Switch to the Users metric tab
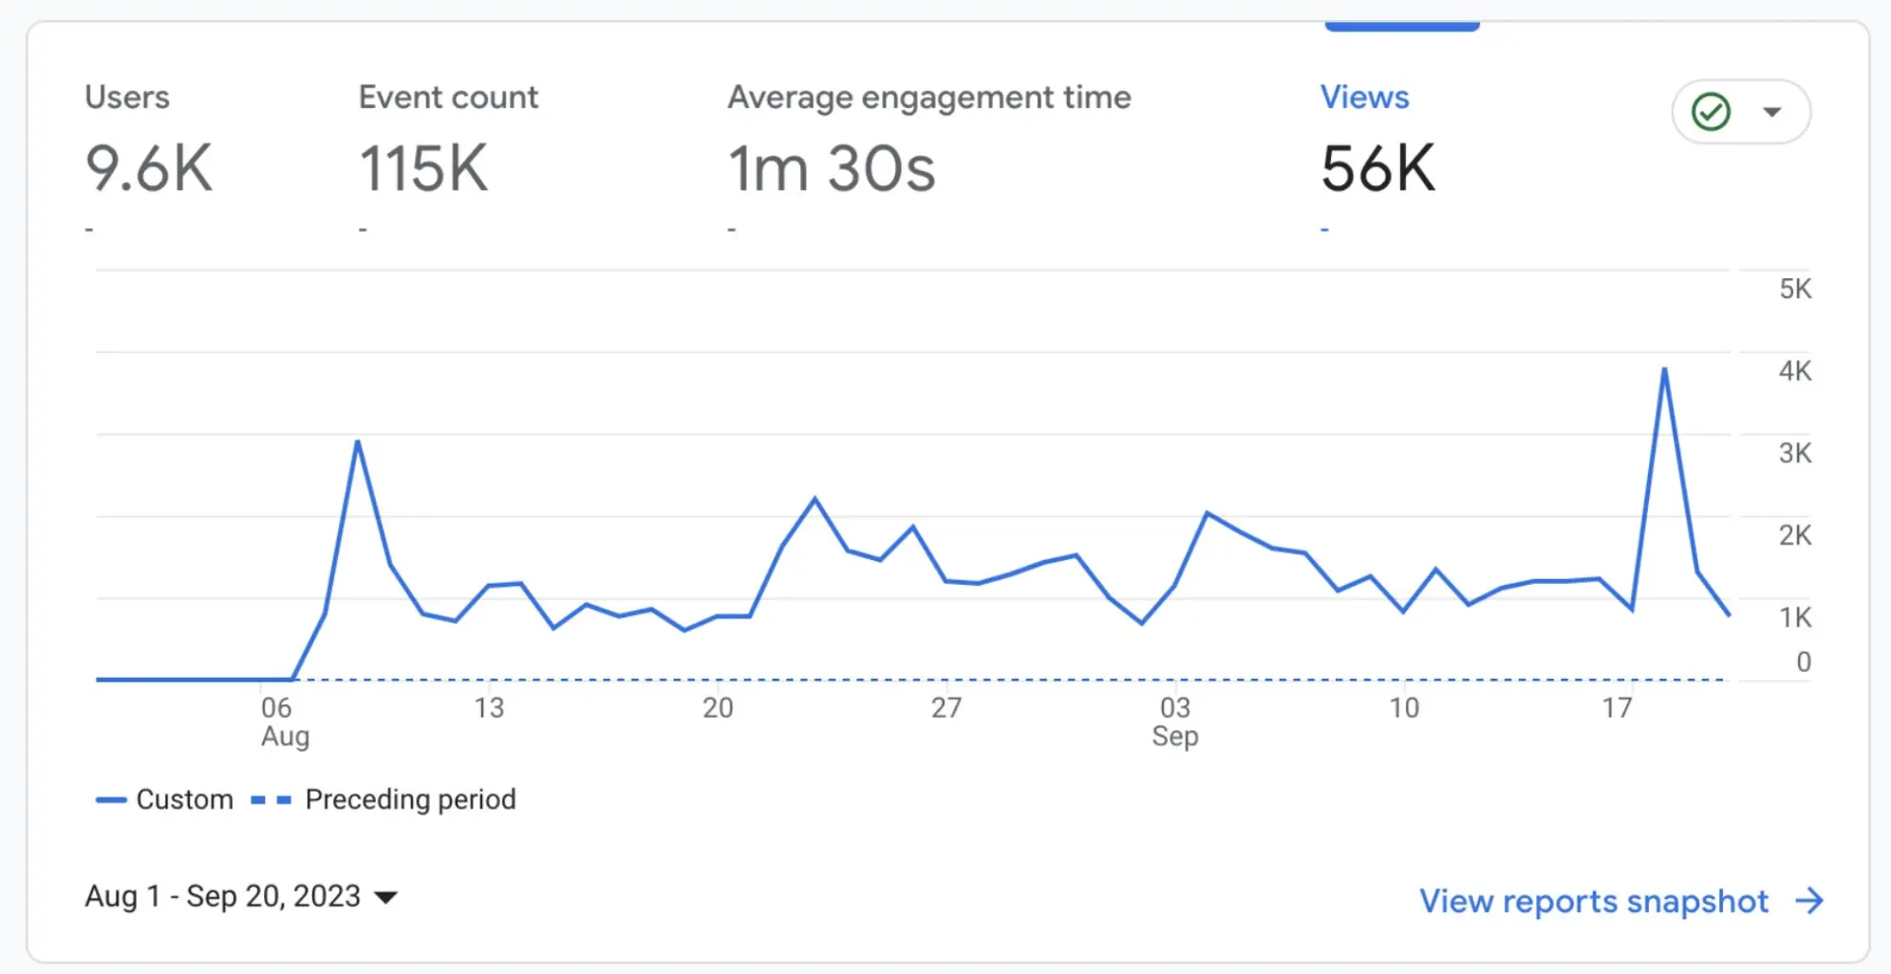The image size is (1891, 974). click(127, 98)
